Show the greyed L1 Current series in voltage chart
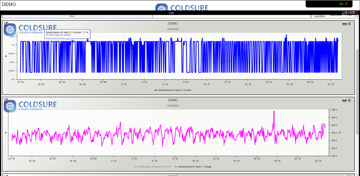The height and width of the screenshot is (176, 360). pyautogui.click(x=153, y=167)
